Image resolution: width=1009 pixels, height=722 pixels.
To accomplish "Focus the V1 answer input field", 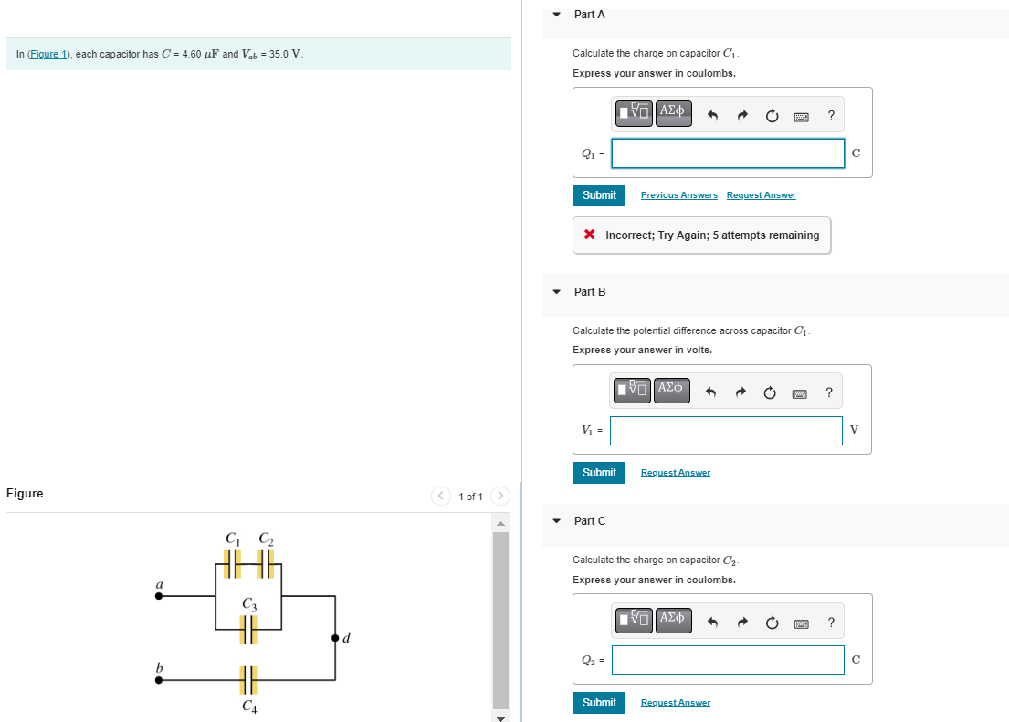I will [x=726, y=431].
